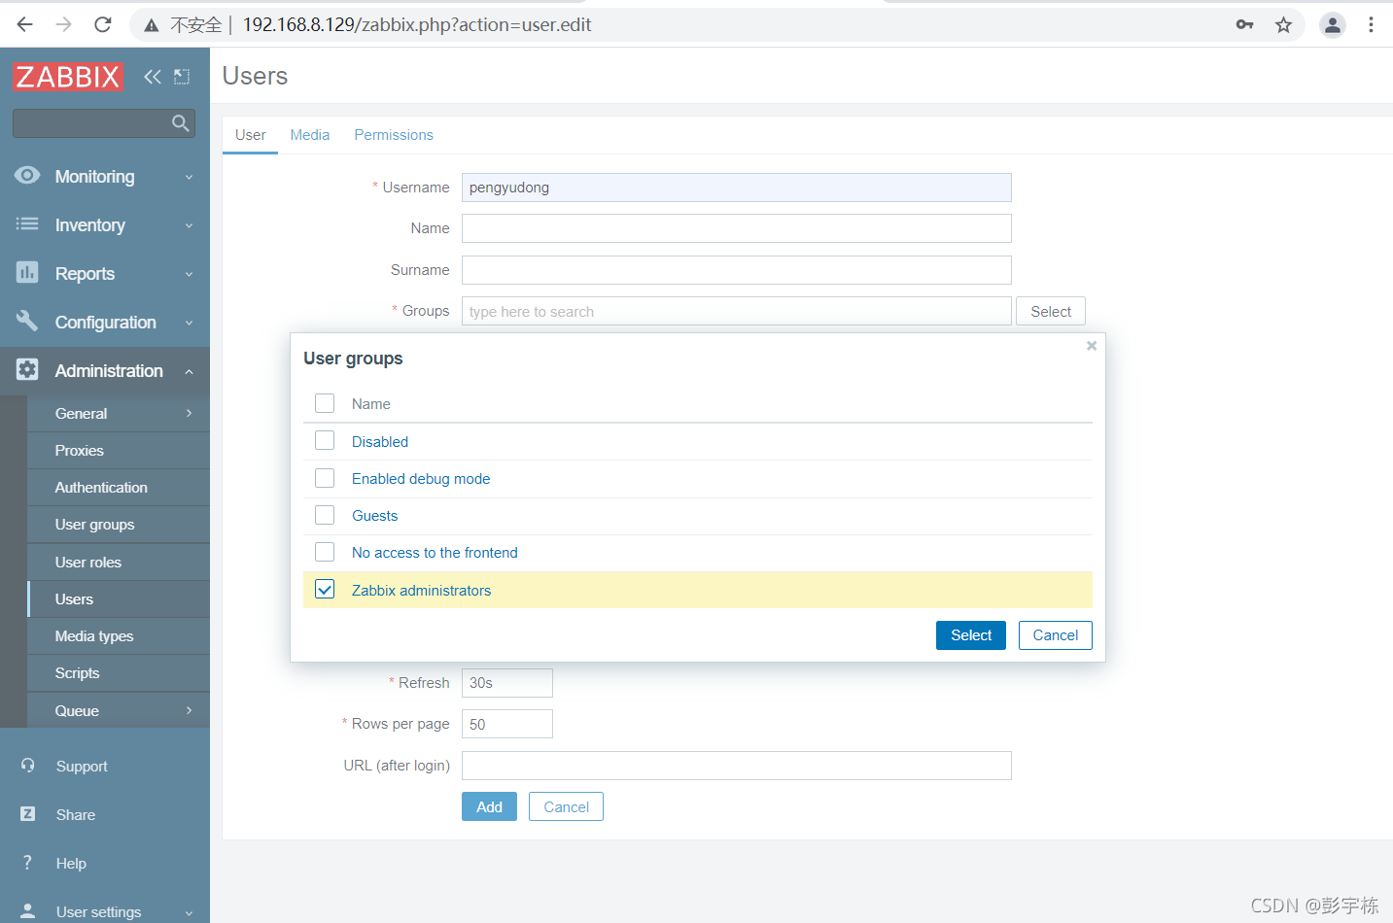This screenshot has height=923, width=1393.
Task: Expand the Inventory menu chevron
Action: pyautogui.click(x=190, y=225)
